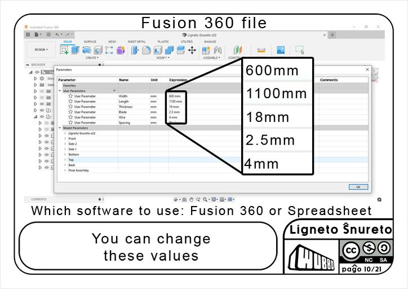Expand the Side 2 parameters row
The height and width of the screenshot is (289, 408).
65,144
